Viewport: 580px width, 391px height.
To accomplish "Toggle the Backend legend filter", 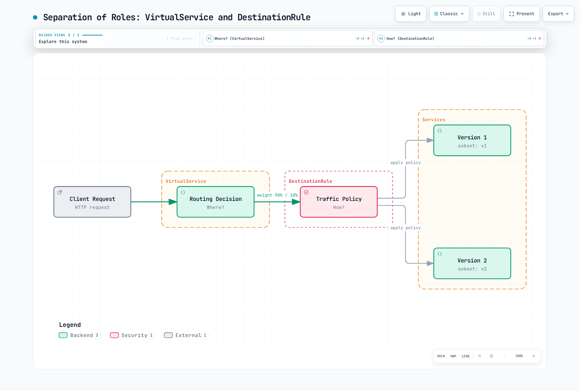I will click(x=79, y=335).
